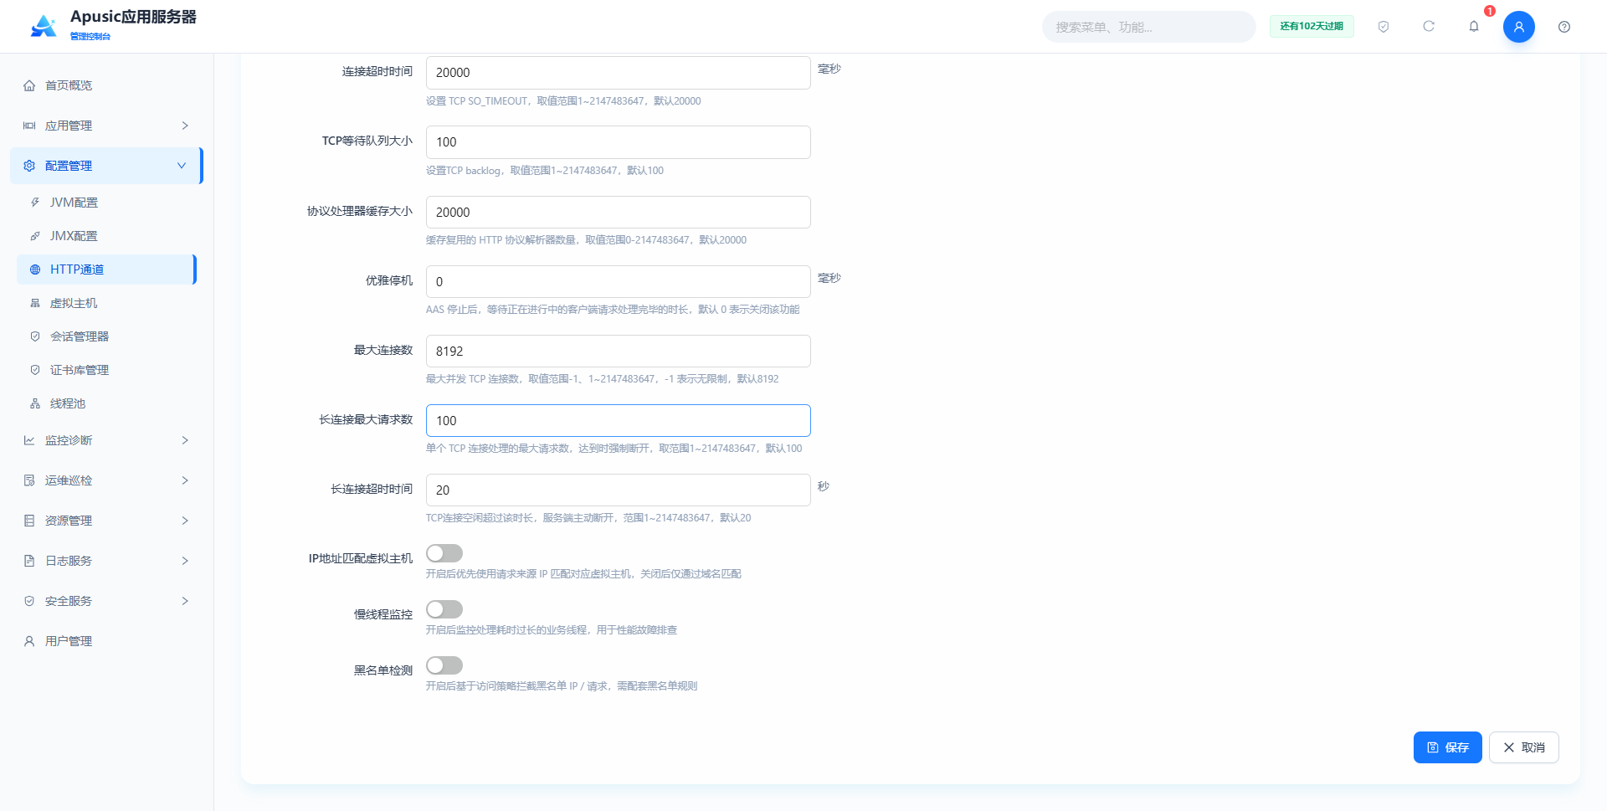The image size is (1607, 811).
Task: Open 证书库管理 menu item
Action: click(106, 370)
